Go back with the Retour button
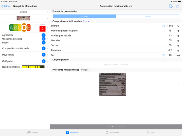182x136 pixels. click(6, 6)
